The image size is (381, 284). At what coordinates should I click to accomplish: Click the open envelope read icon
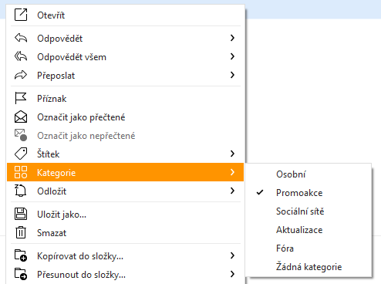(21, 117)
